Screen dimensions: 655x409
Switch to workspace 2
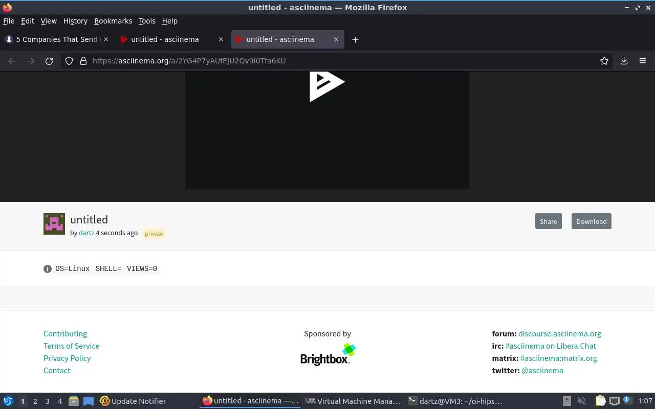point(35,401)
